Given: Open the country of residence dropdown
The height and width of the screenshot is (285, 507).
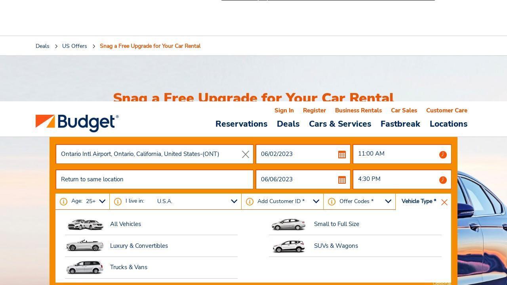Looking at the screenshot, I should coord(234,201).
